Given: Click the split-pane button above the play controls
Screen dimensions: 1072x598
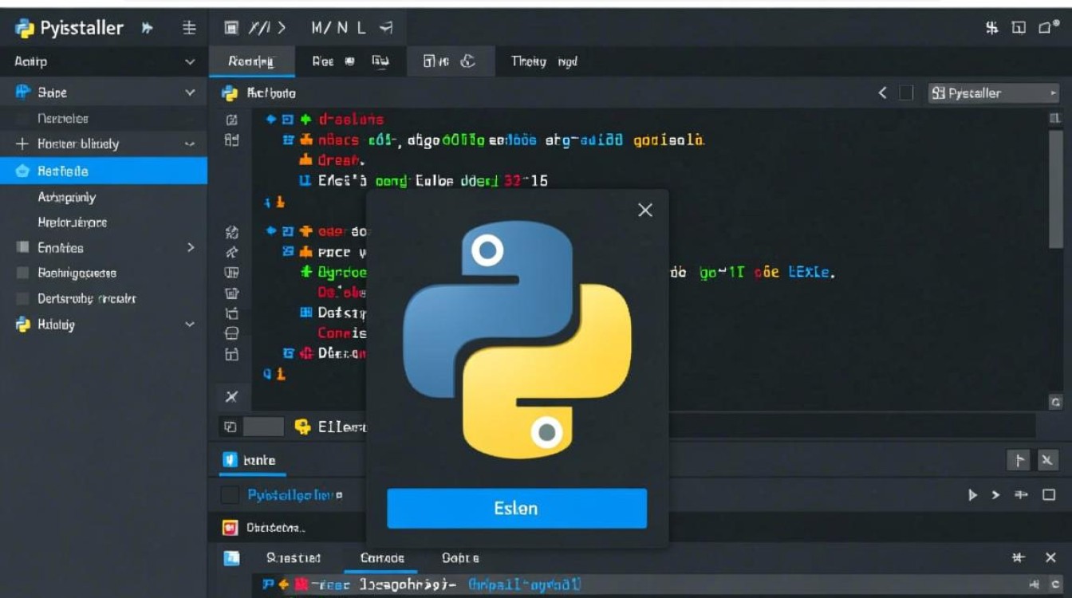Looking at the screenshot, I should pyautogui.click(x=1019, y=460).
